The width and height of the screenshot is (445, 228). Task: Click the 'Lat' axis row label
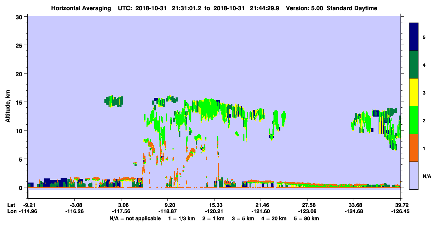click(x=11, y=205)
